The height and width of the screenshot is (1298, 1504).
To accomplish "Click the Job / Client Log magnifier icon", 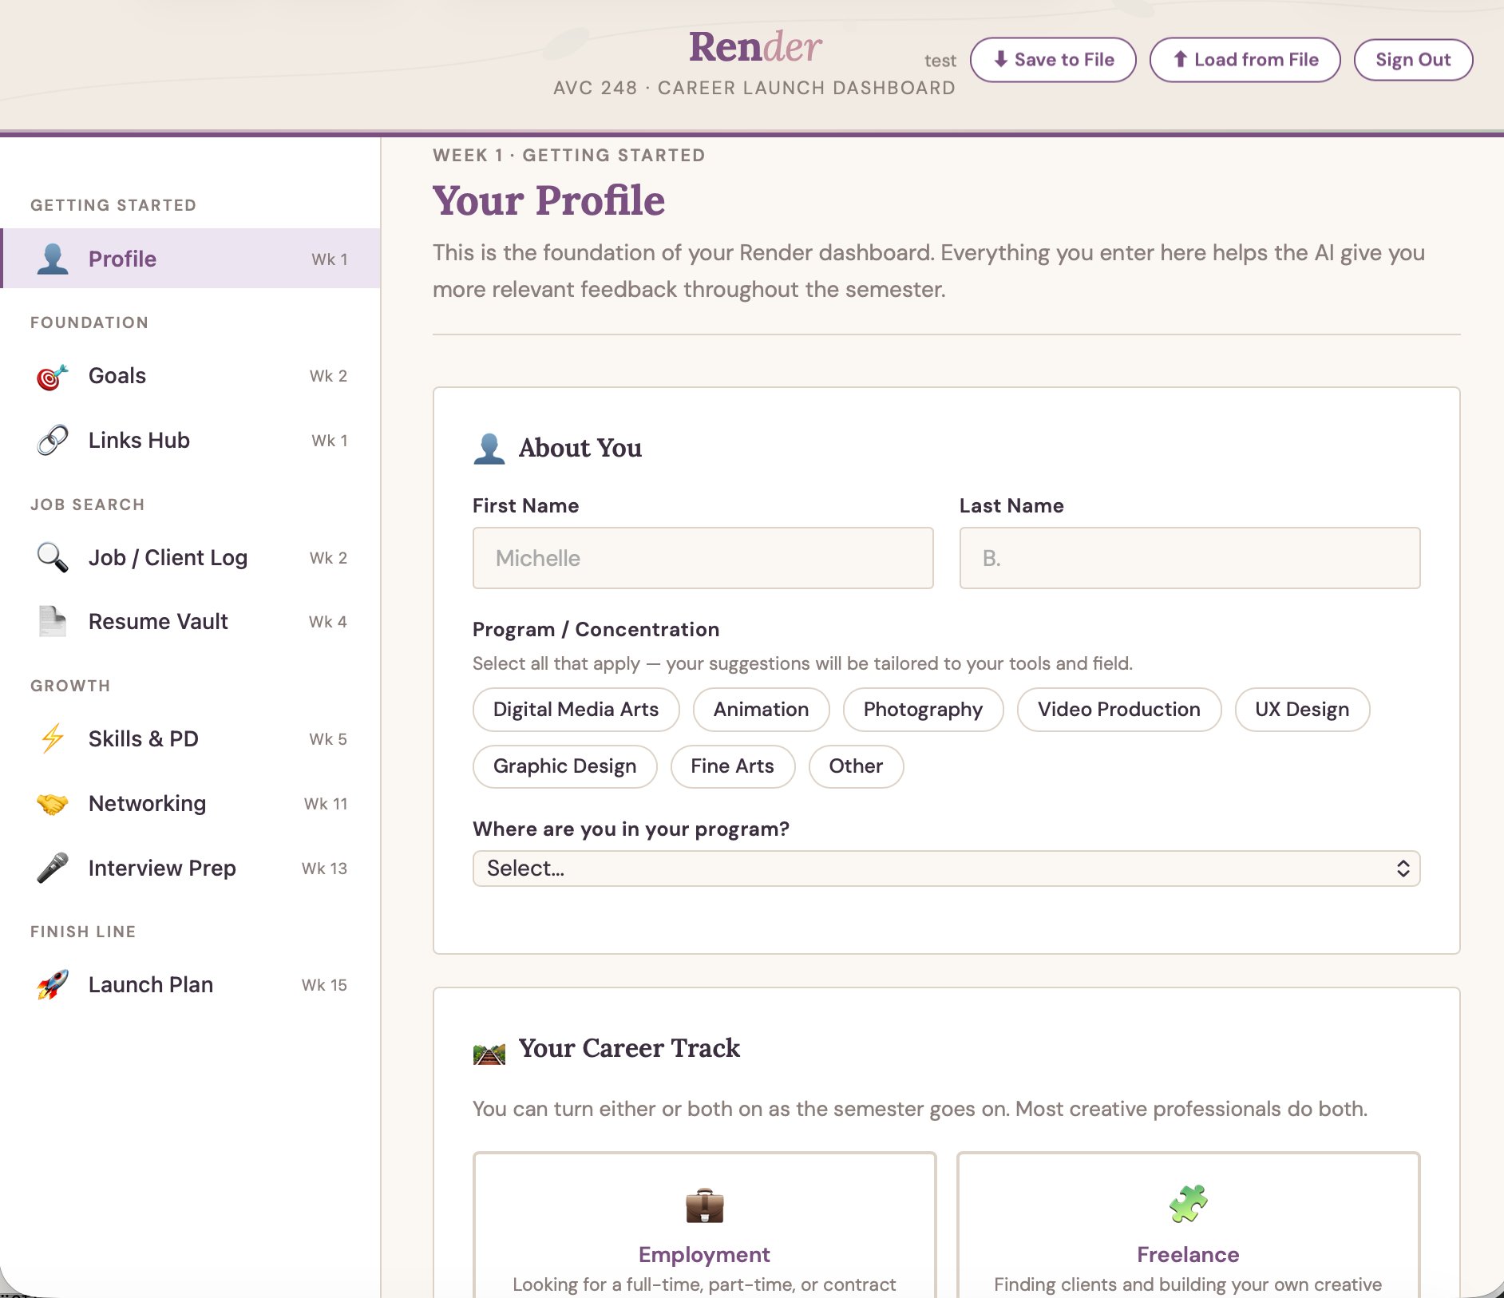I will 53,557.
